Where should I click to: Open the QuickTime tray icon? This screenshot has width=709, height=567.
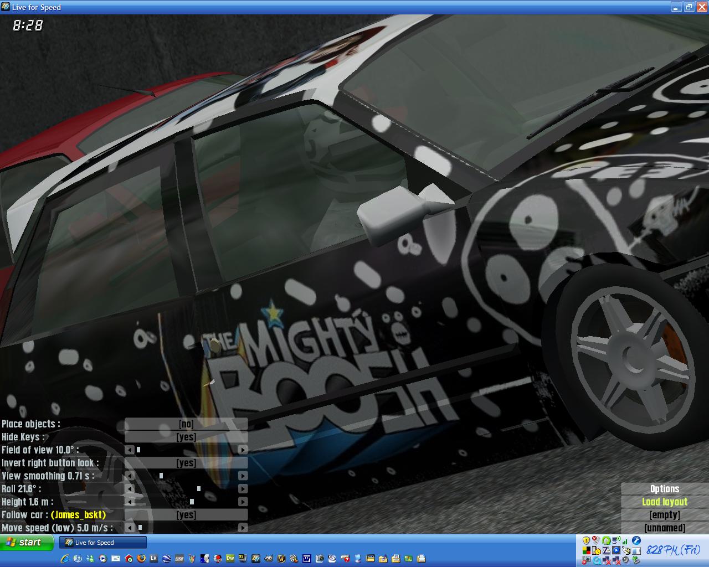point(597,560)
